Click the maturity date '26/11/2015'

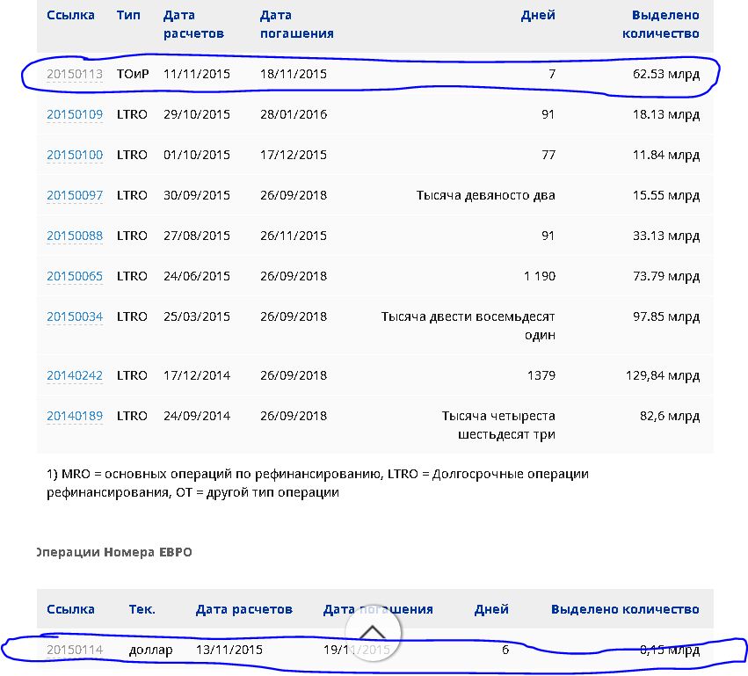(x=294, y=236)
